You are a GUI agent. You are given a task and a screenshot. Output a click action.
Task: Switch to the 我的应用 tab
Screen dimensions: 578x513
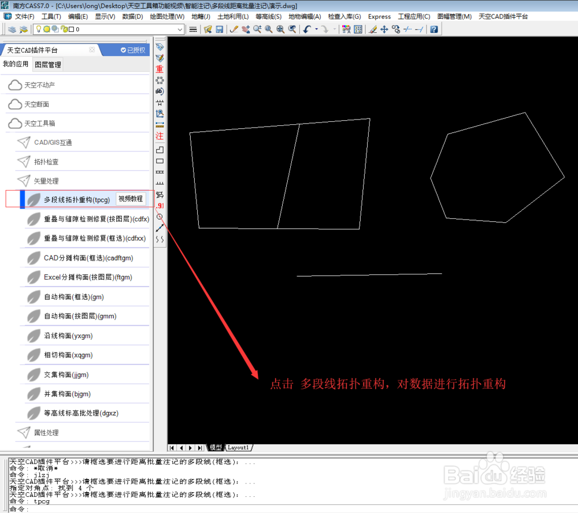click(x=16, y=64)
